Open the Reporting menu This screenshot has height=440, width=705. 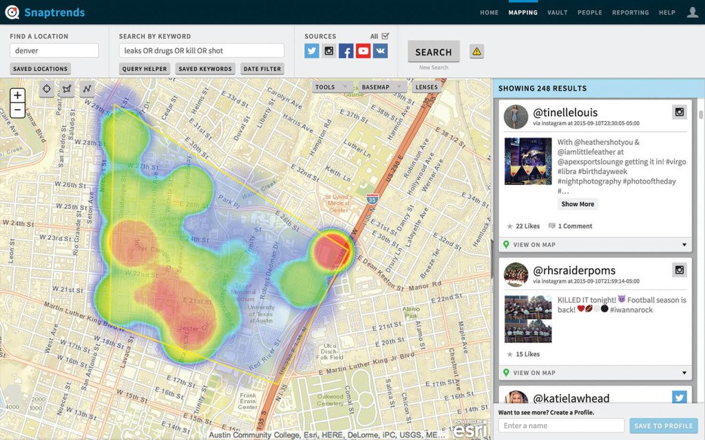click(630, 12)
